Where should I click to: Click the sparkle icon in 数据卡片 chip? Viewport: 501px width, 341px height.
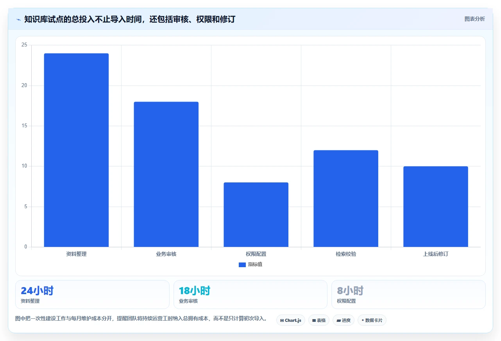[x=363, y=320]
